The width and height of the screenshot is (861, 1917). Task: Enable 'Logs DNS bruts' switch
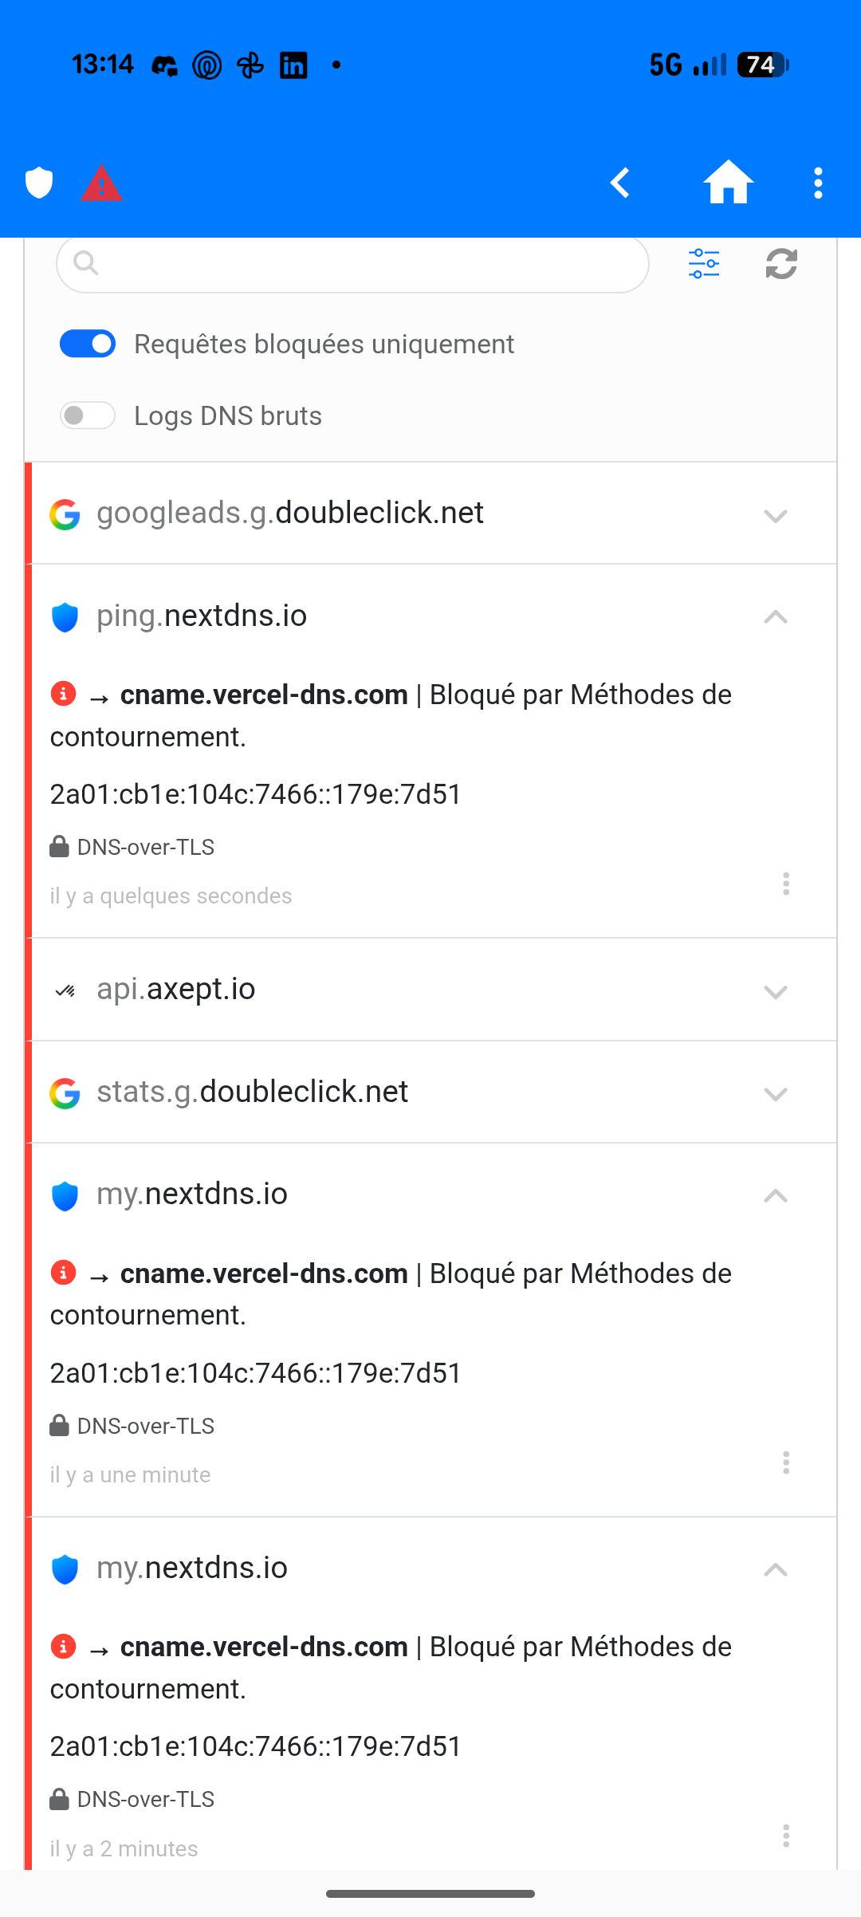(88, 415)
